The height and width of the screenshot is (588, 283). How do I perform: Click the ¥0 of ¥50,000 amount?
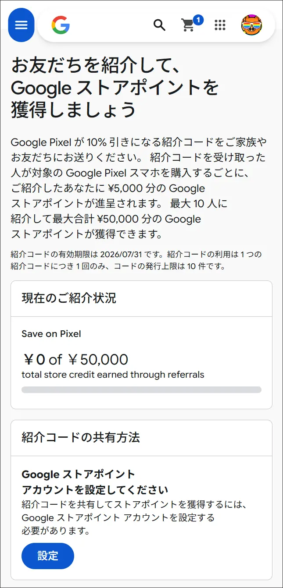point(75,360)
